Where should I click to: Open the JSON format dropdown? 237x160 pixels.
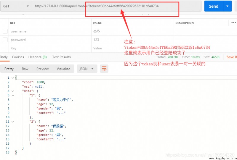pos(87,69)
